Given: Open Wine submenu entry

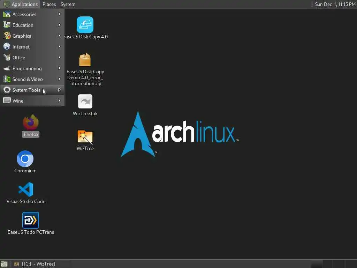Looking at the screenshot, I should 32,101.
